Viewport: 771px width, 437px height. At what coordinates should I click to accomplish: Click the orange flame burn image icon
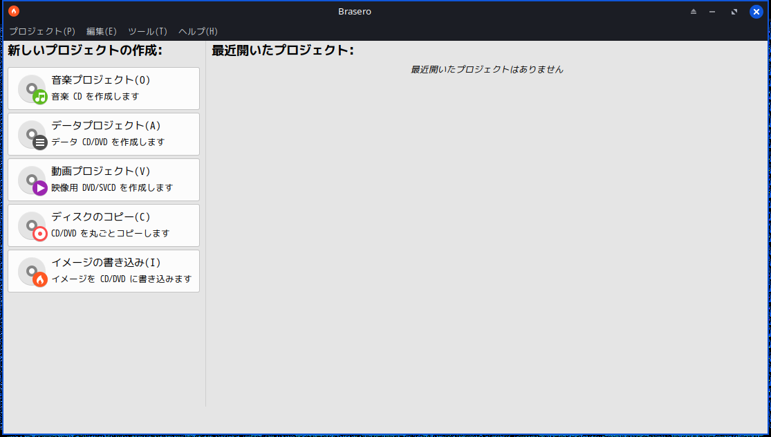pyautogui.click(x=32, y=272)
